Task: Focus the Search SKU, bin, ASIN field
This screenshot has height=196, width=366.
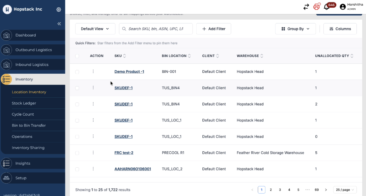Action: click(x=156, y=29)
